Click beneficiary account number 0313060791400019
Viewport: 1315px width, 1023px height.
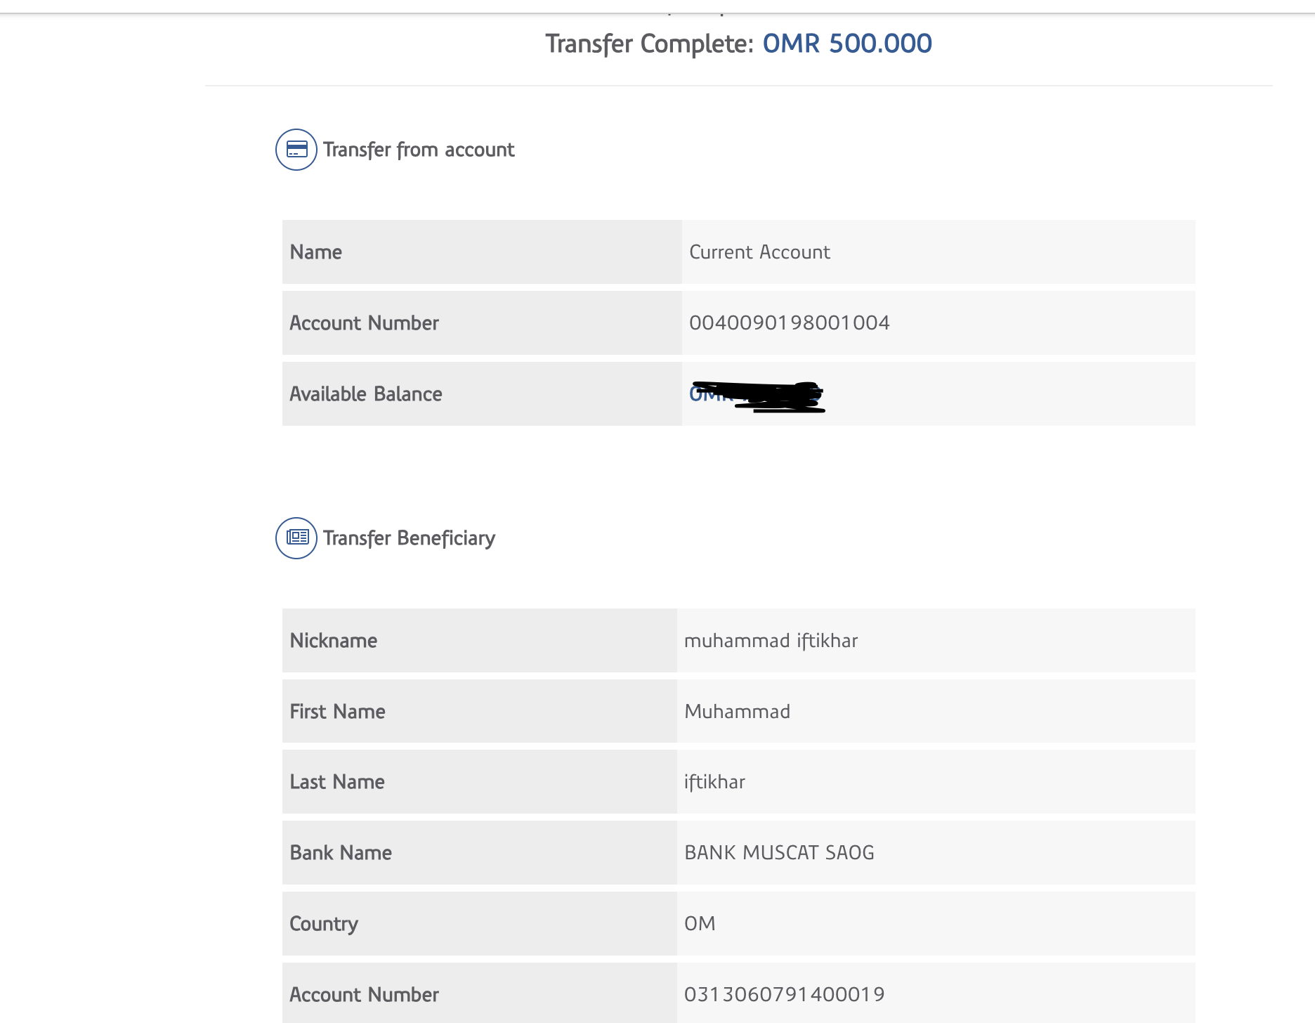(x=784, y=995)
